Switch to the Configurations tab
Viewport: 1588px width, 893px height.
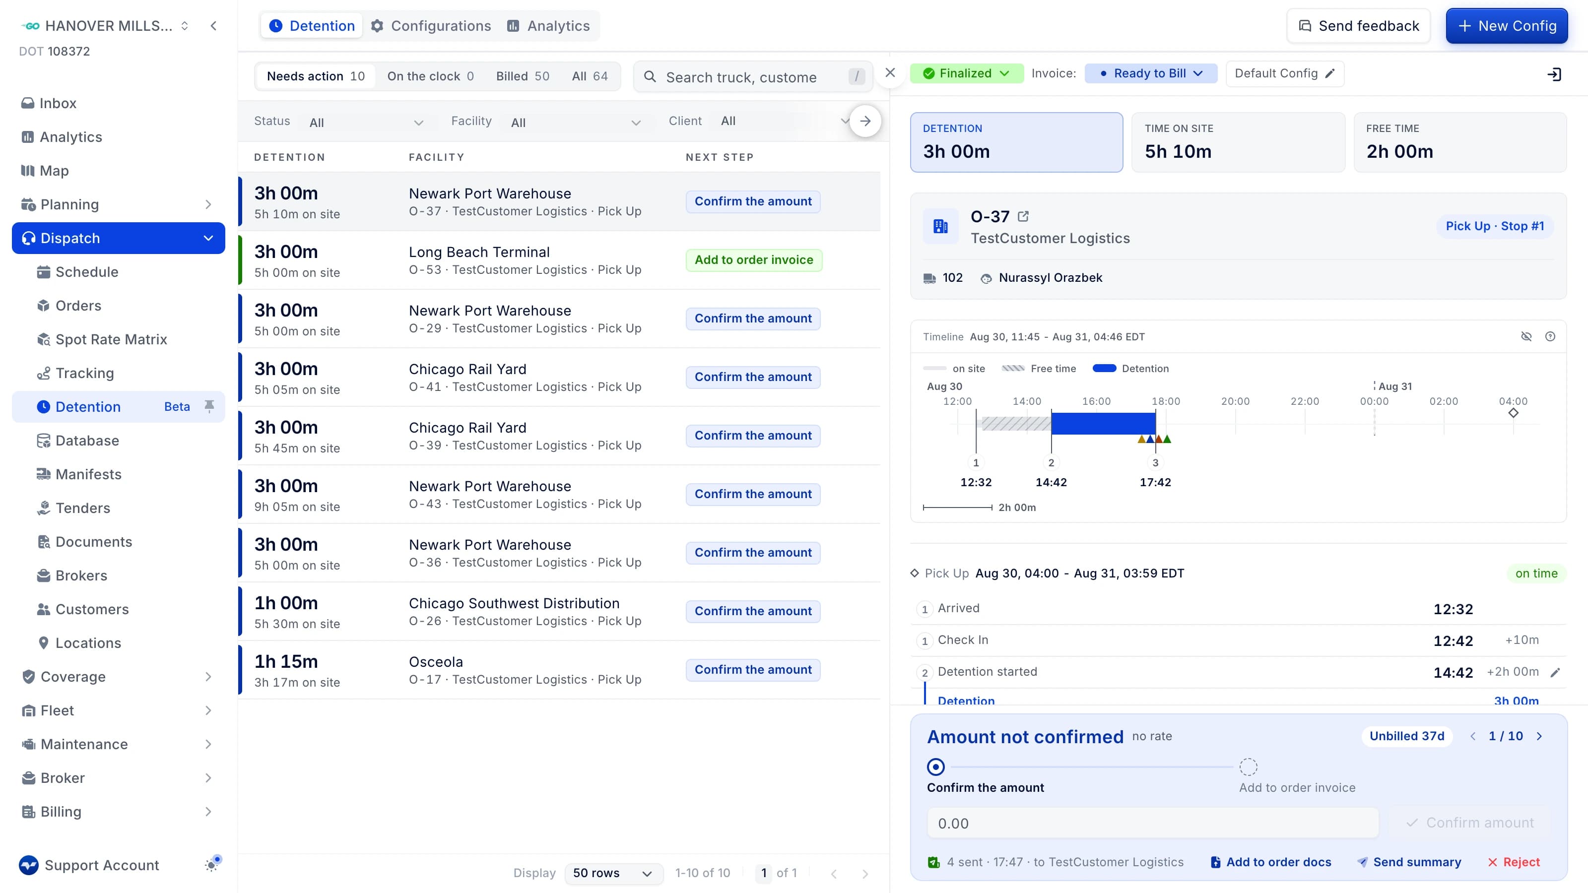point(432,26)
